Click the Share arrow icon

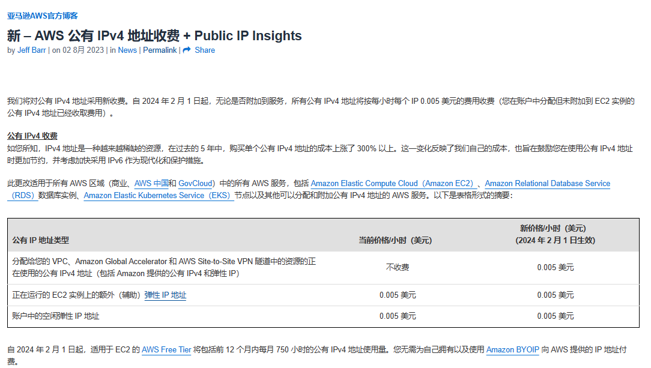click(187, 50)
